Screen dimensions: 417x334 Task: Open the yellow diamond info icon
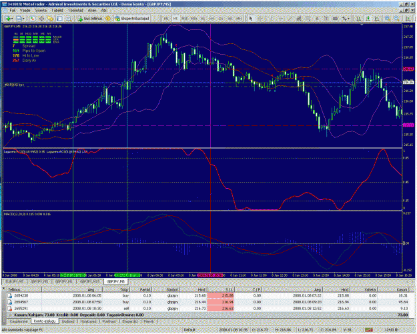[x=108, y=19]
